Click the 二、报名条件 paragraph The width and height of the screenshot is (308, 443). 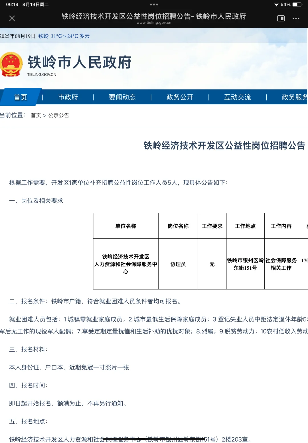(x=96, y=301)
